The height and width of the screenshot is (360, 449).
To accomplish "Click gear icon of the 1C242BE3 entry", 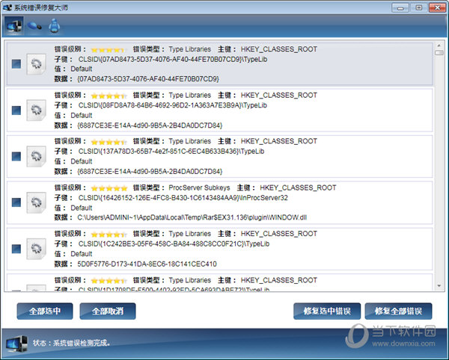I will click(37, 249).
